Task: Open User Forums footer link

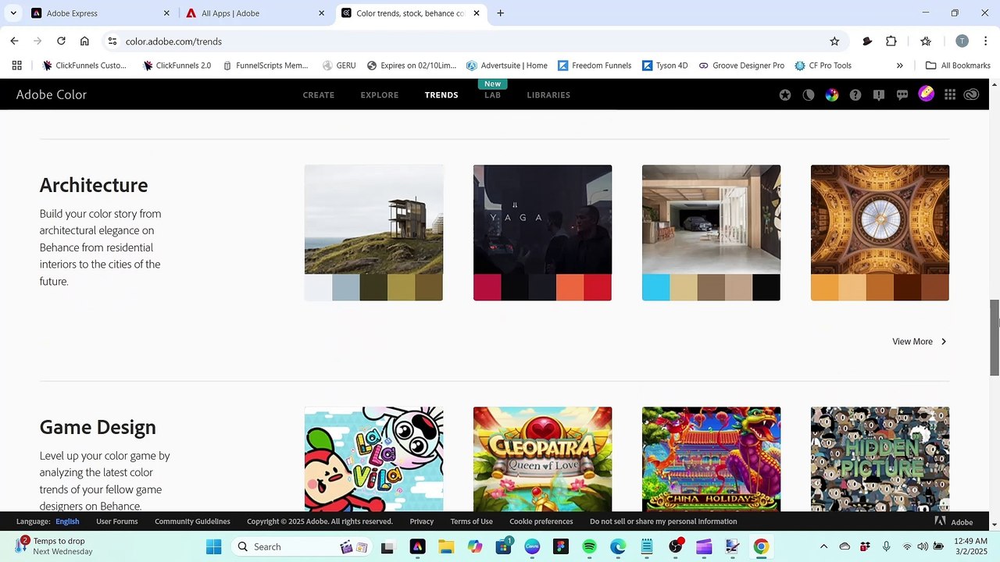Action: pyautogui.click(x=117, y=521)
